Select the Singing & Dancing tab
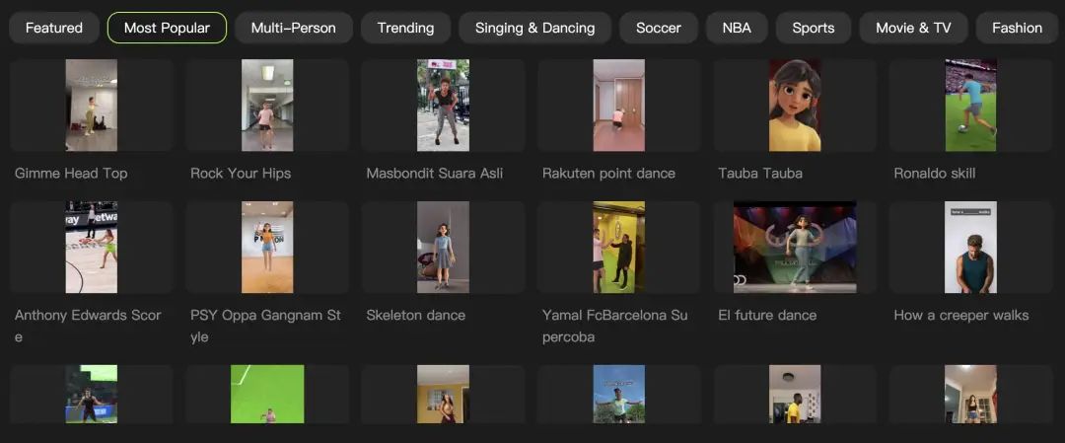The image size is (1065, 443). [x=534, y=28]
